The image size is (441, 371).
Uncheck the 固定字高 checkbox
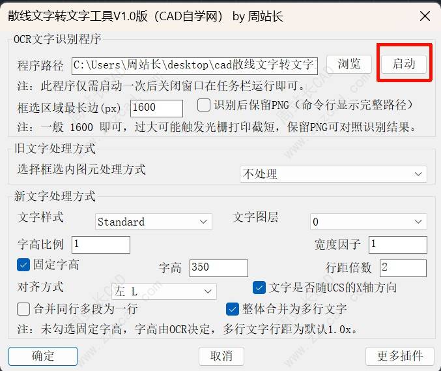(23, 265)
